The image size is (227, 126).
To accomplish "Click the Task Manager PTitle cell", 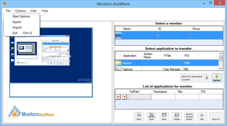I will click(173, 69).
